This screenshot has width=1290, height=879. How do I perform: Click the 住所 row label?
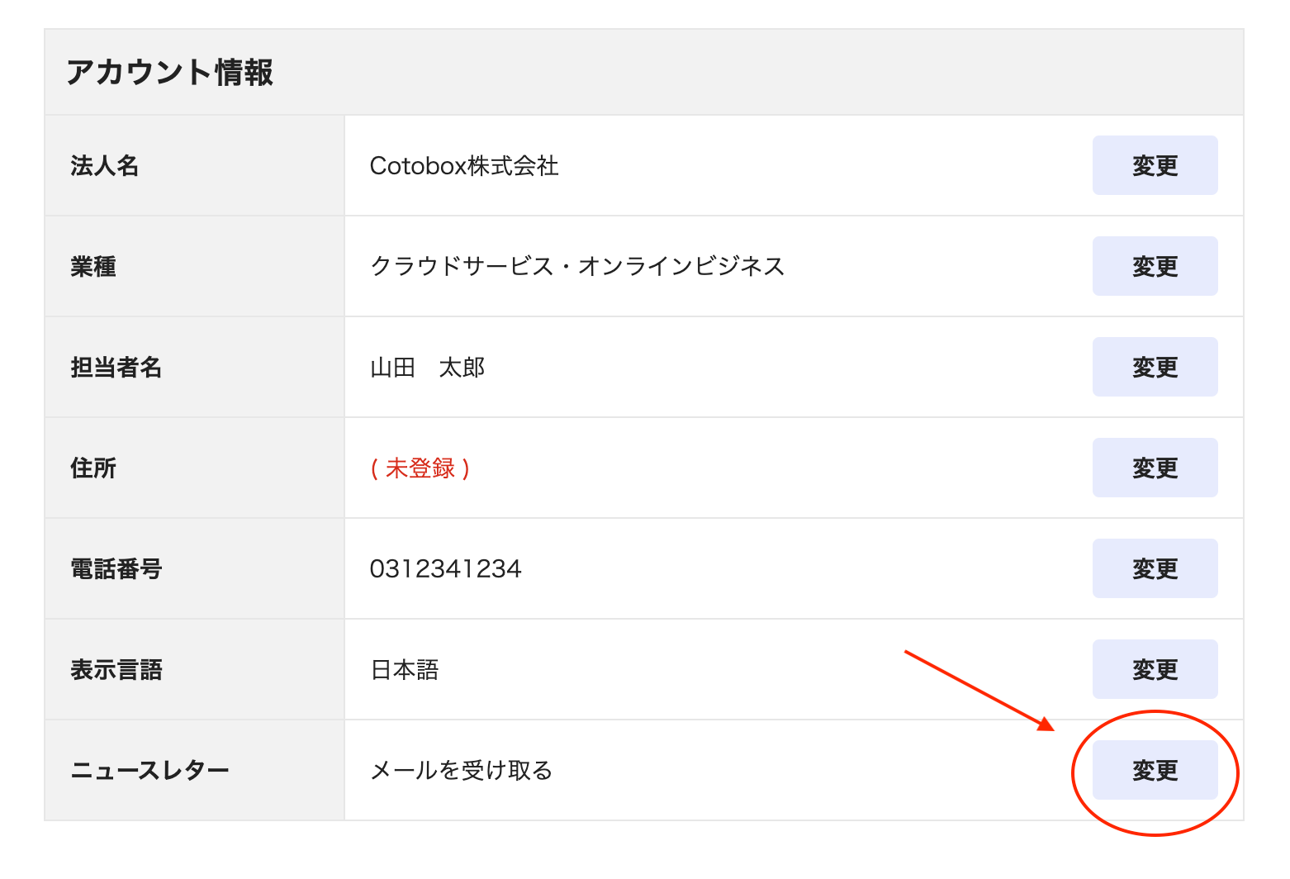coord(93,468)
